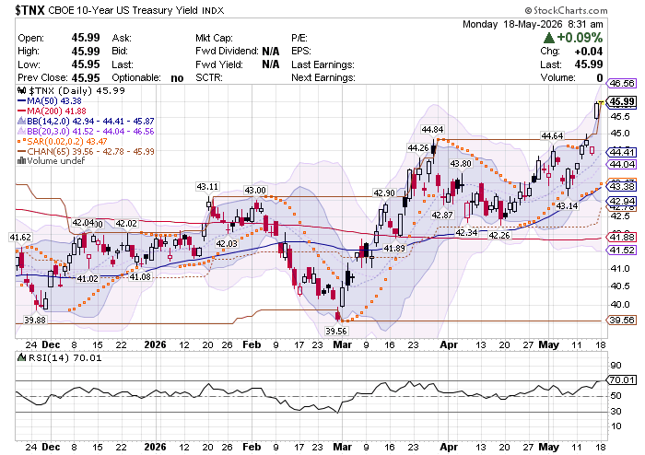Click the High label in the quote header
This screenshot has width=645, height=455.
tap(29, 51)
